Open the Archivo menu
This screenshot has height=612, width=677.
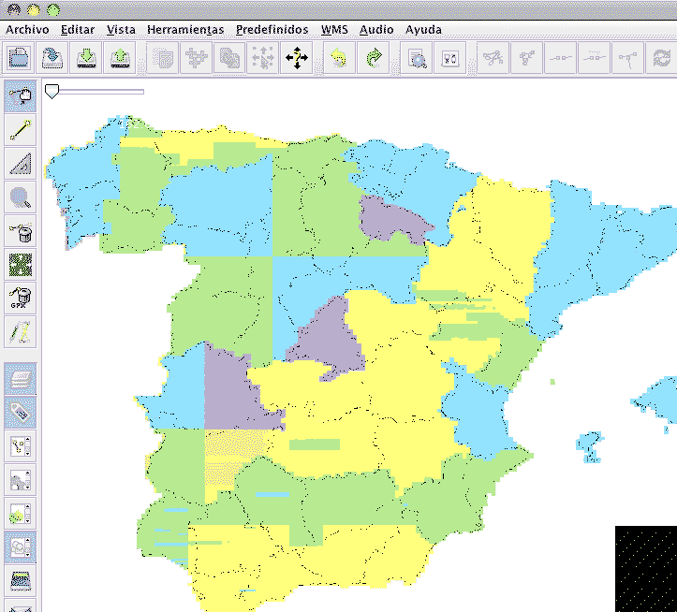(x=28, y=30)
